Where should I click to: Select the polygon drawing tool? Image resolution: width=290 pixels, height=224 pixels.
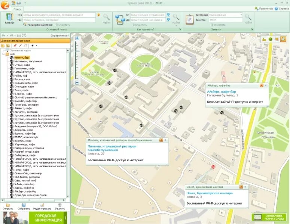pyautogui.click(x=25, y=46)
